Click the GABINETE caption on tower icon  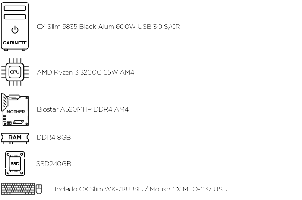pyautogui.click(x=15, y=43)
